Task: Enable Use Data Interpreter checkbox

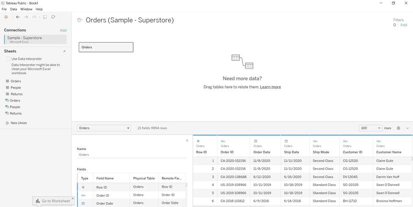Action: [x=8, y=59]
